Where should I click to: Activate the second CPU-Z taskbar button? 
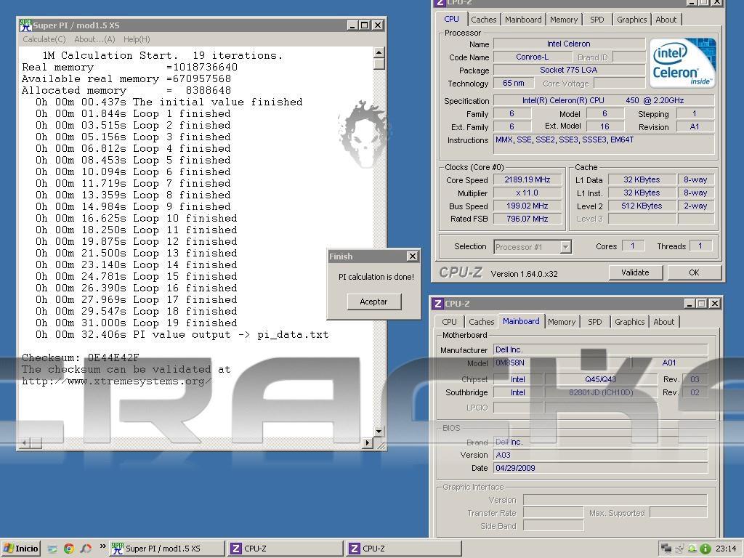coord(403,549)
